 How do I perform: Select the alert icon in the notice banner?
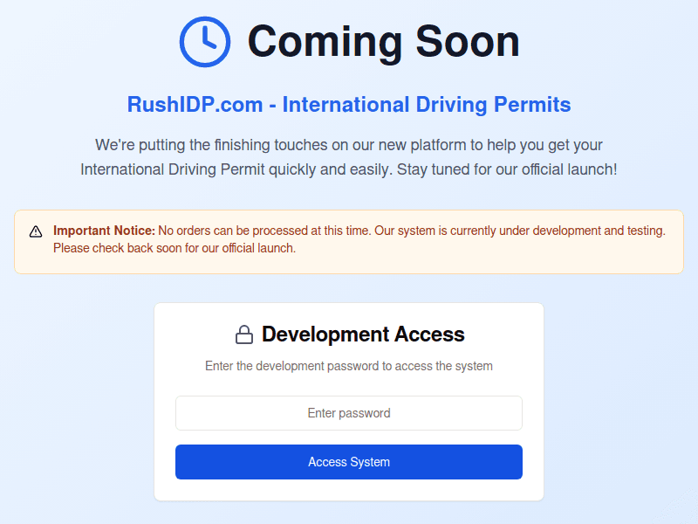[x=36, y=231]
